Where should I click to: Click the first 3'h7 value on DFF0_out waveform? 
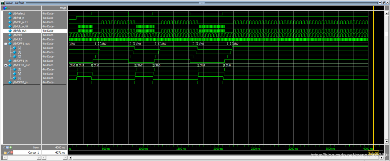pos(82,65)
